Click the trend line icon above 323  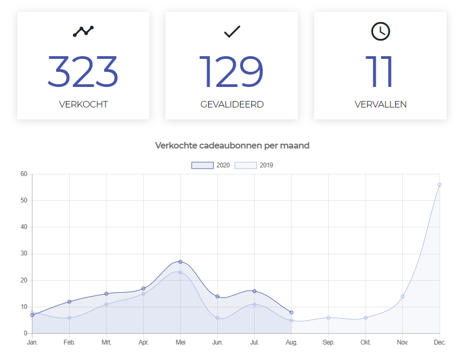pyautogui.click(x=83, y=31)
